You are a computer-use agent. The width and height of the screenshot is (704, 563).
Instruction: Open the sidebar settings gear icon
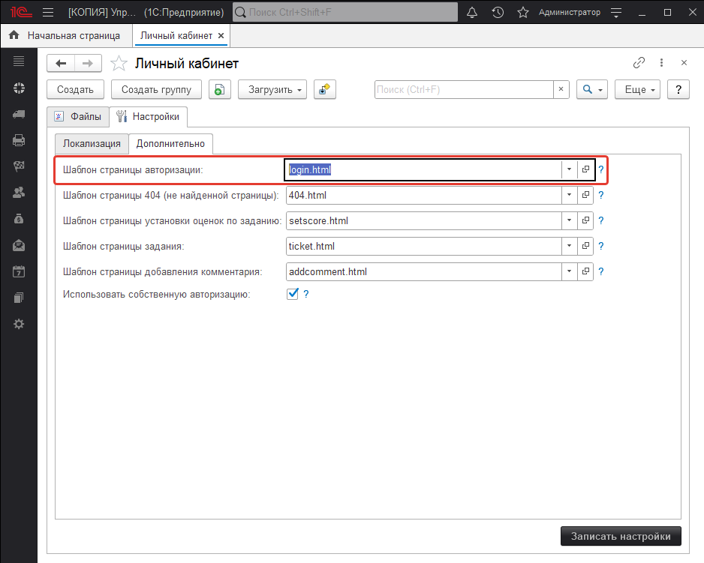[x=19, y=324]
